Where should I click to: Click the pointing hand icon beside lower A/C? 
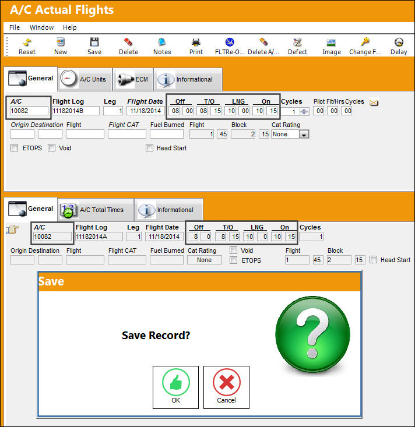(13, 230)
